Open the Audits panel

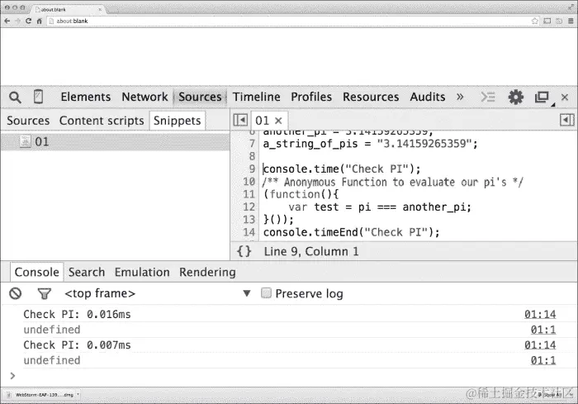(427, 97)
